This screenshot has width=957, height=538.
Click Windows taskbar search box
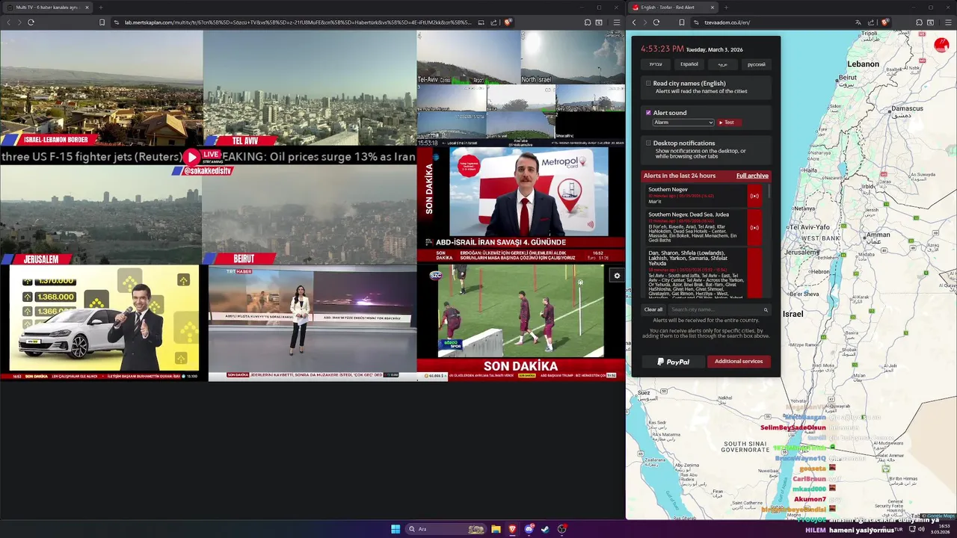pyautogui.click(x=445, y=529)
